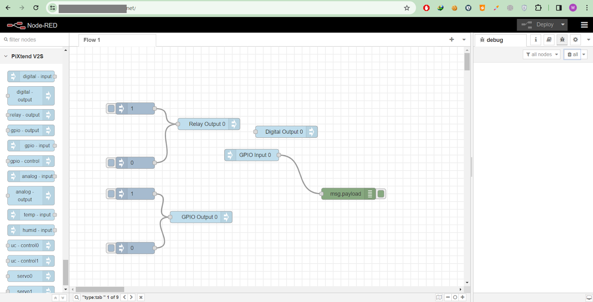Open the all nodes debug filter
This screenshot has height=302, width=593.
pyautogui.click(x=541, y=54)
